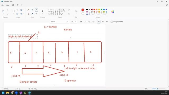
Task: Select the Fill bucket tool
Action: click(32, 10)
